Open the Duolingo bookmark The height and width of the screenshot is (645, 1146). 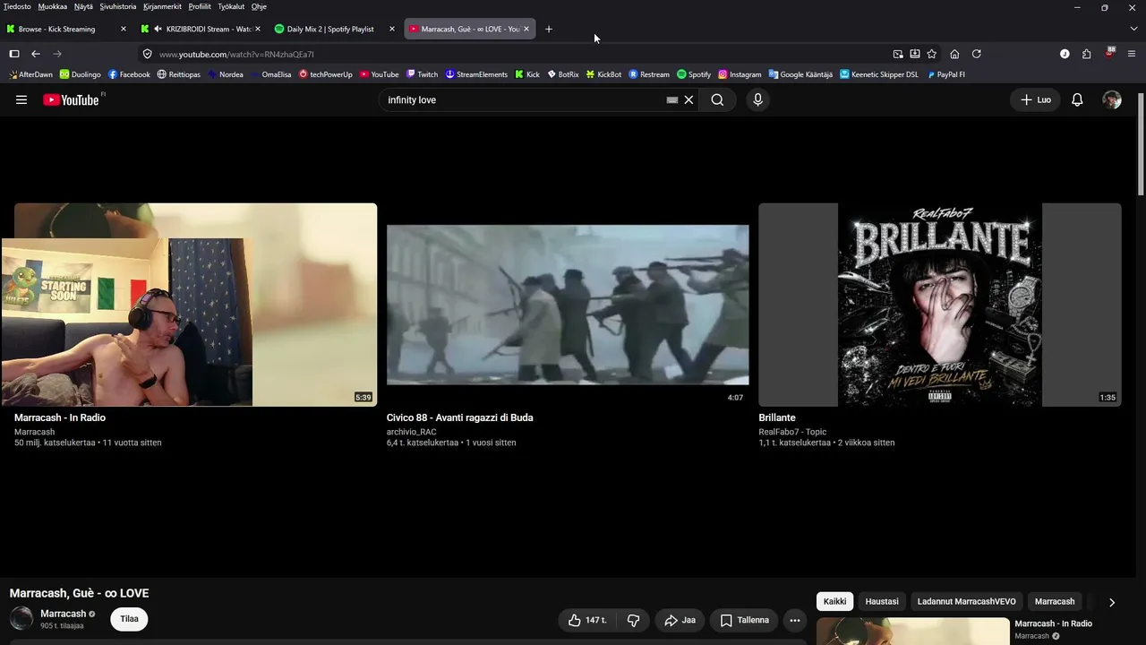pyautogui.click(x=80, y=74)
